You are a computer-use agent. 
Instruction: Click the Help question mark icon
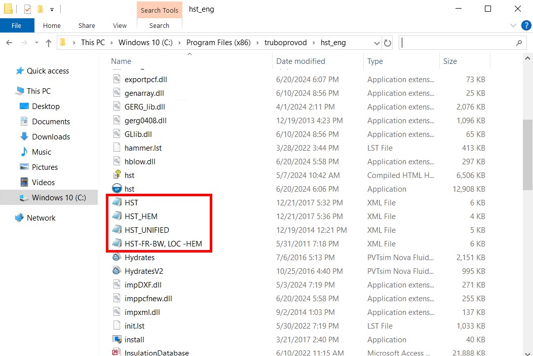tap(526, 26)
